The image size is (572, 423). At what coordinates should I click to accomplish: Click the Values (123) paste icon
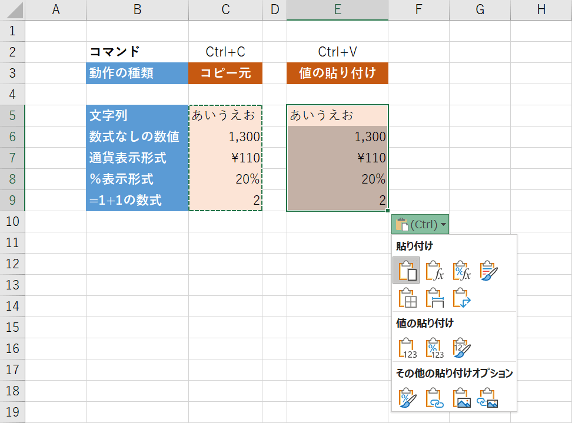tap(406, 347)
